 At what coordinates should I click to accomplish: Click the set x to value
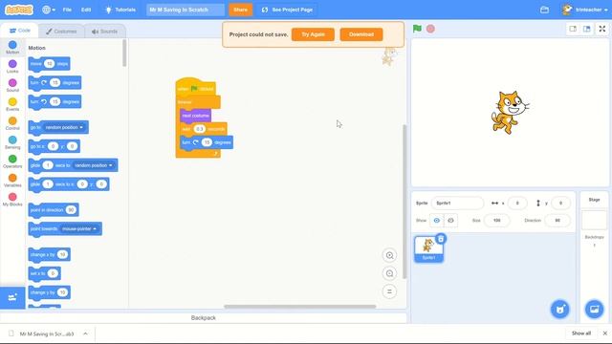click(53, 273)
